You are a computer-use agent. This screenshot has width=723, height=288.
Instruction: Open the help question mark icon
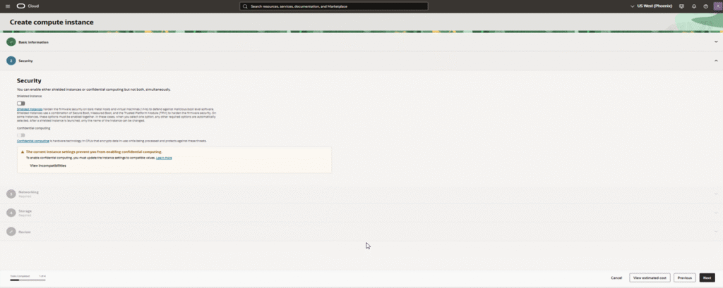pos(705,6)
